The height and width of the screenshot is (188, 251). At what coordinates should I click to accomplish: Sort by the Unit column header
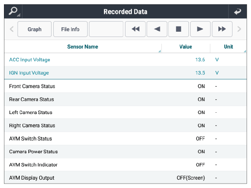(x=229, y=47)
